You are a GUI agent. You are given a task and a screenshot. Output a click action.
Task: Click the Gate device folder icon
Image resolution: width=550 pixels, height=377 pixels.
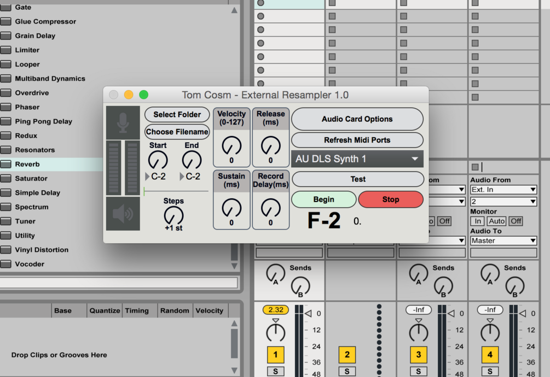5,7
